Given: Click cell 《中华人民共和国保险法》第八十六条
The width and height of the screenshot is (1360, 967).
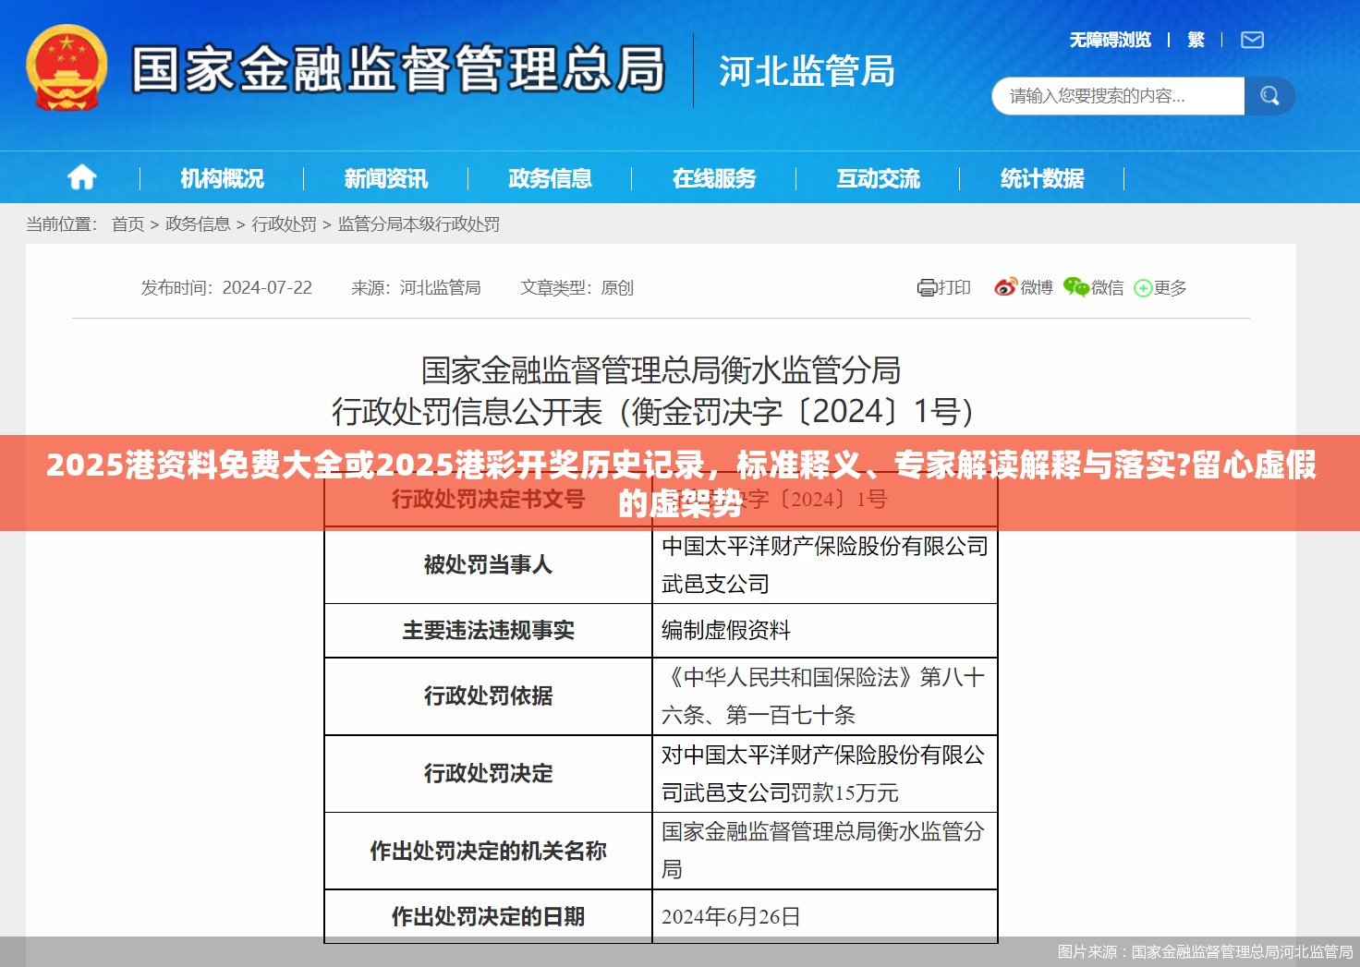Looking at the screenshot, I should [825, 696].
